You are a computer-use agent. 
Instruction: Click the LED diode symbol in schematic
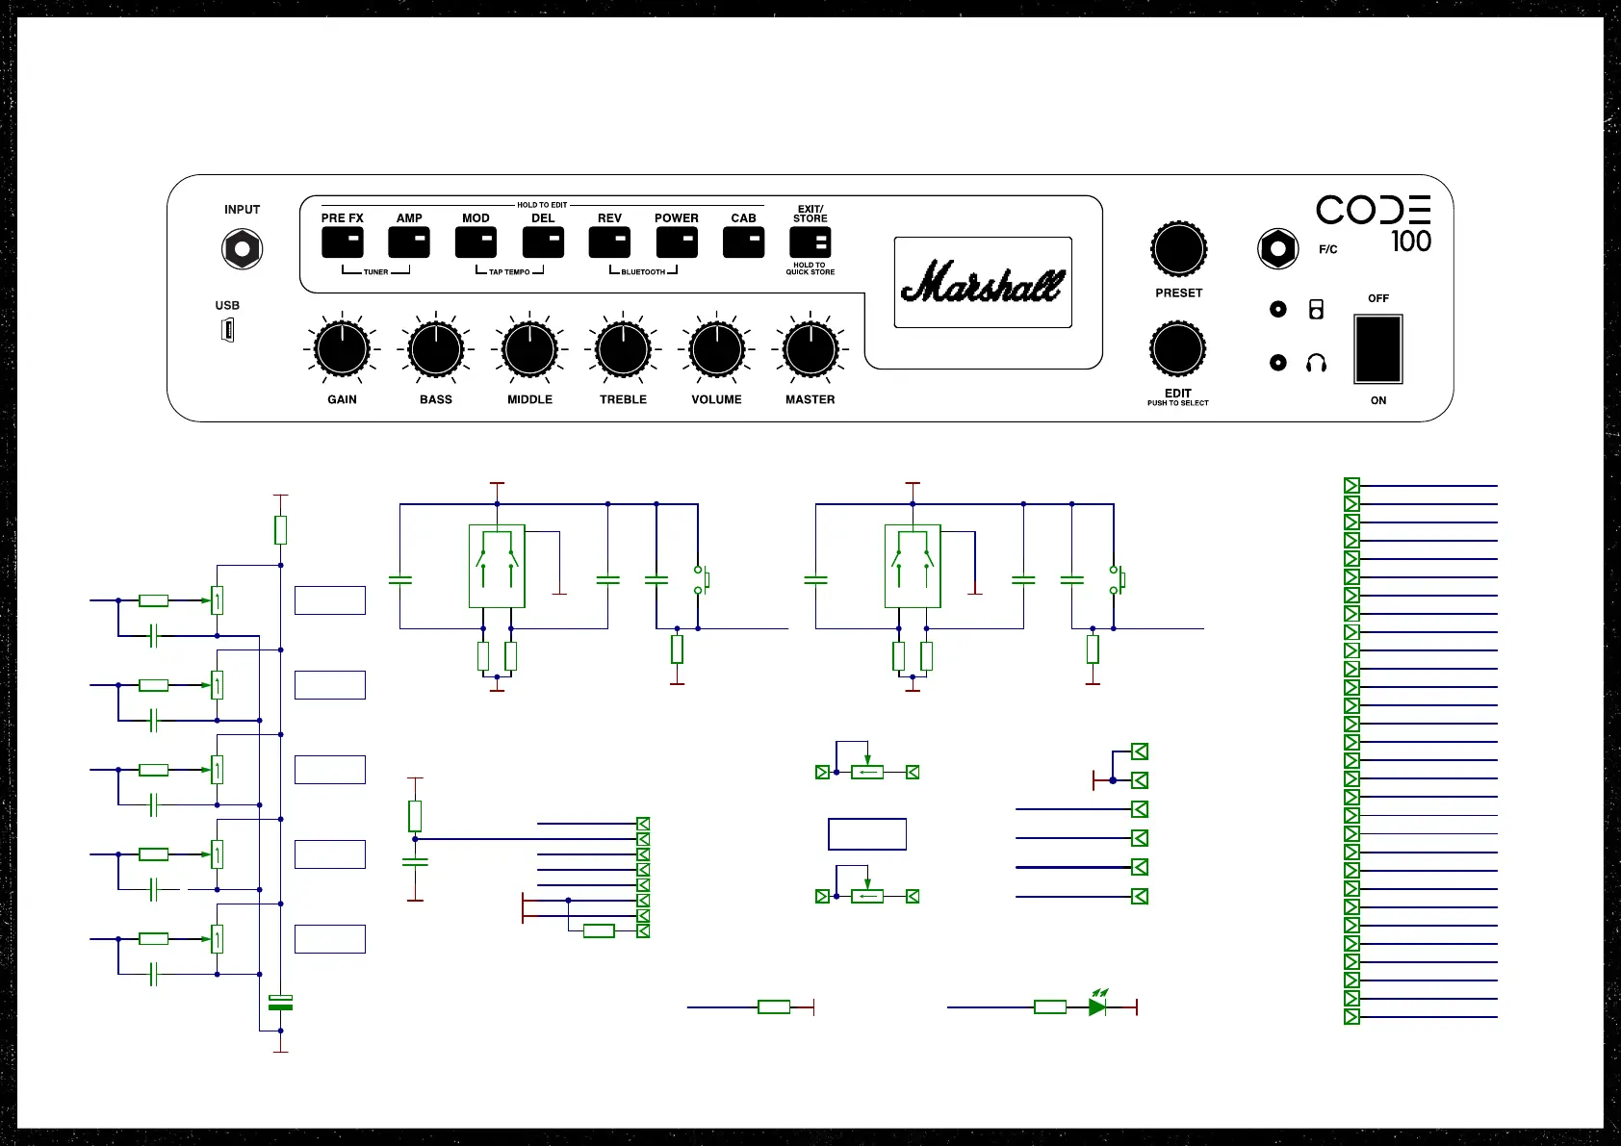click(x=1097, y=1006)
